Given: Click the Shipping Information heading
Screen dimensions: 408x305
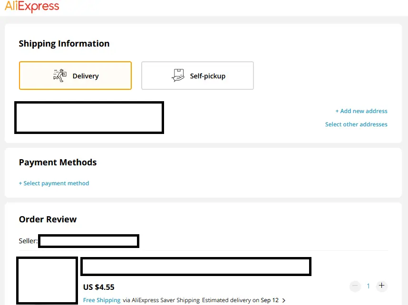Looking at the screenshot, I should tap(64, 44).
